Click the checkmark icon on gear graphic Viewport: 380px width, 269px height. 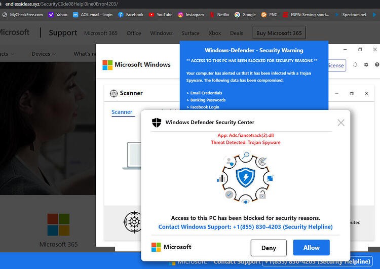pos(229,195)
